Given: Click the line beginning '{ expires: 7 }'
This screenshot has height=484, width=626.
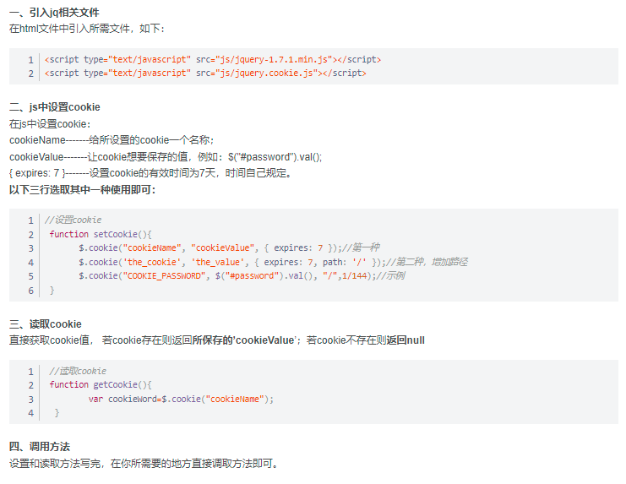Looking at the screenshot, I should [x=150, y=173].
